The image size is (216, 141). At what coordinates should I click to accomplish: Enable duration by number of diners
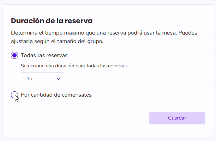[x=14, y=95]
